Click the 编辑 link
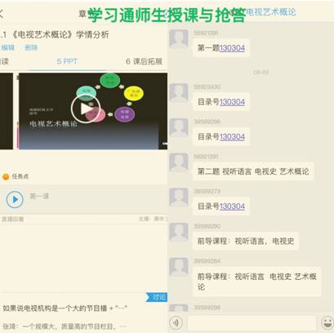Viewport: 334px width, 333px height. (x=8, y=47)
